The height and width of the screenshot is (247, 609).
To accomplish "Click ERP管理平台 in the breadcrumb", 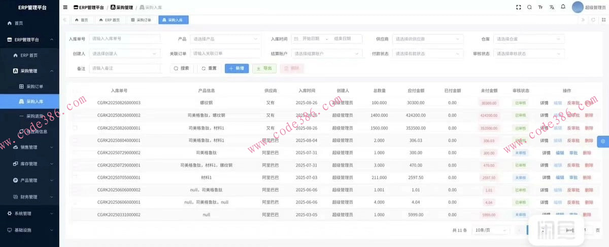I will [x=89, y=8].
